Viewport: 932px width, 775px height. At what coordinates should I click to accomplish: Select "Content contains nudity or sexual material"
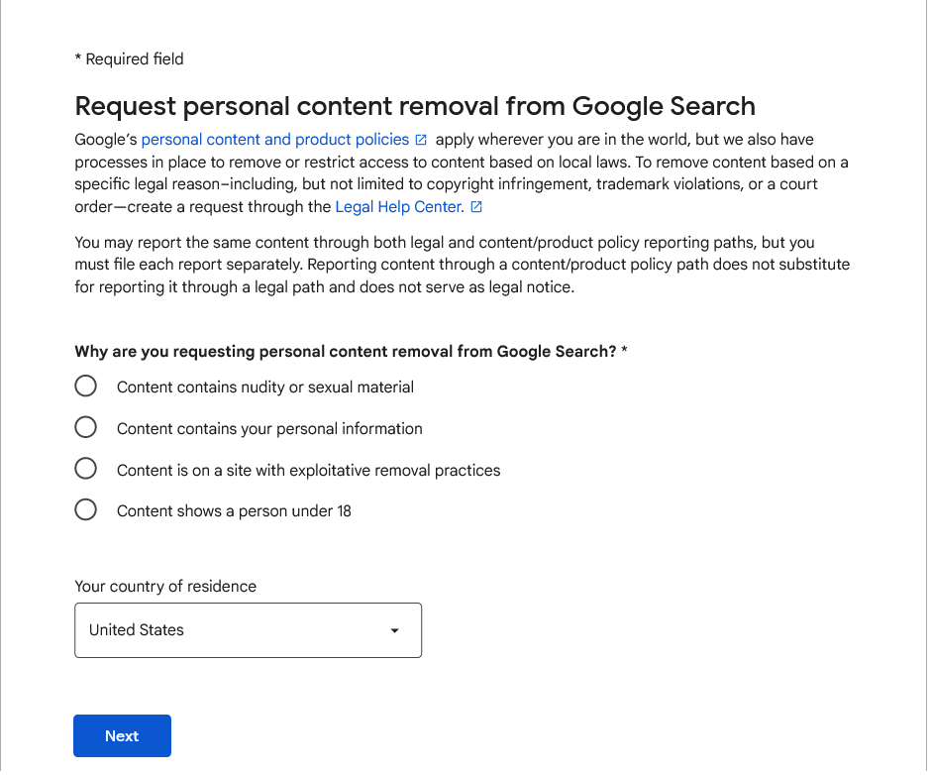pos(85,386)
